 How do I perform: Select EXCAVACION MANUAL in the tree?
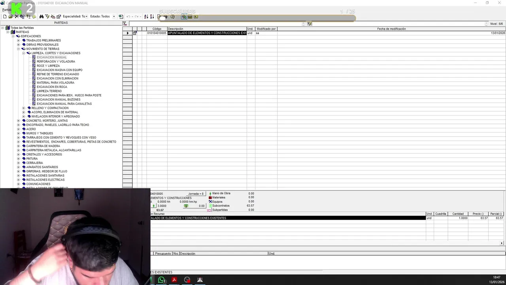(x=52, y=57)
